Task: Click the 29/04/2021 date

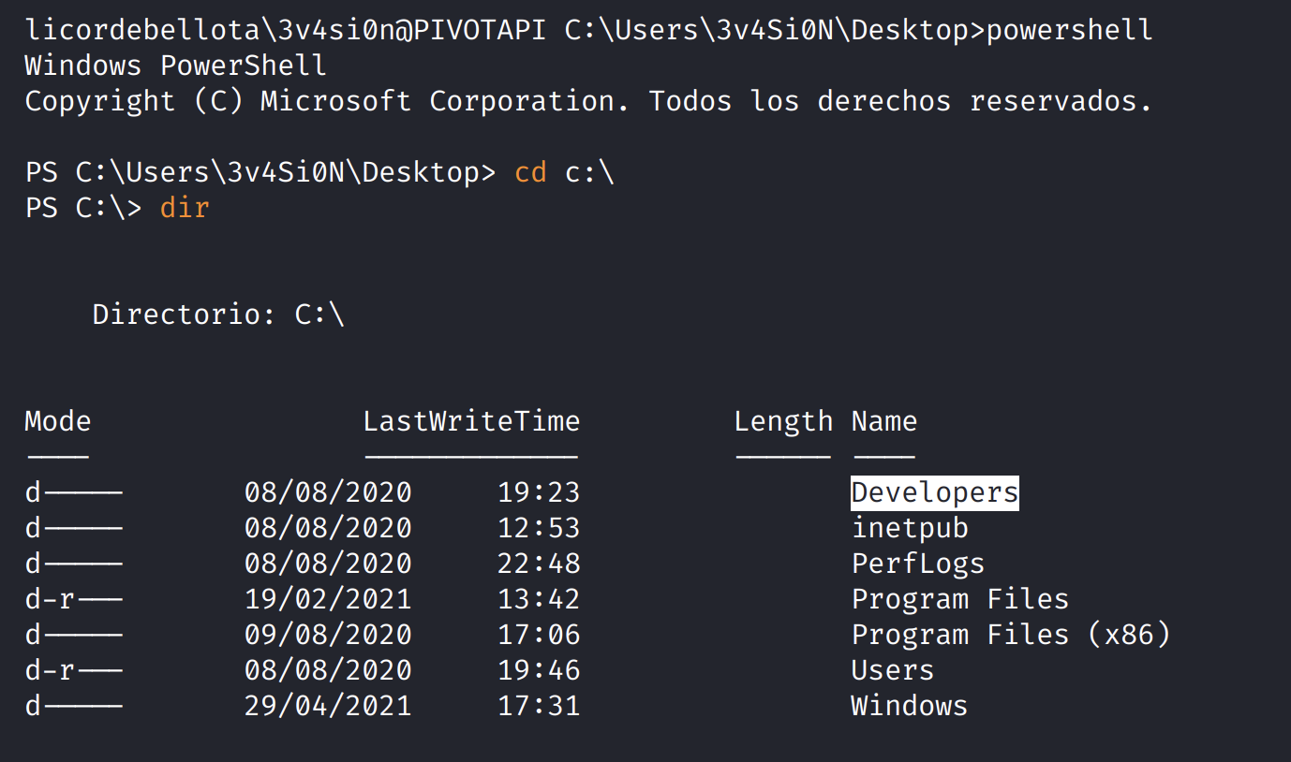Action: [x=328, y=705]
